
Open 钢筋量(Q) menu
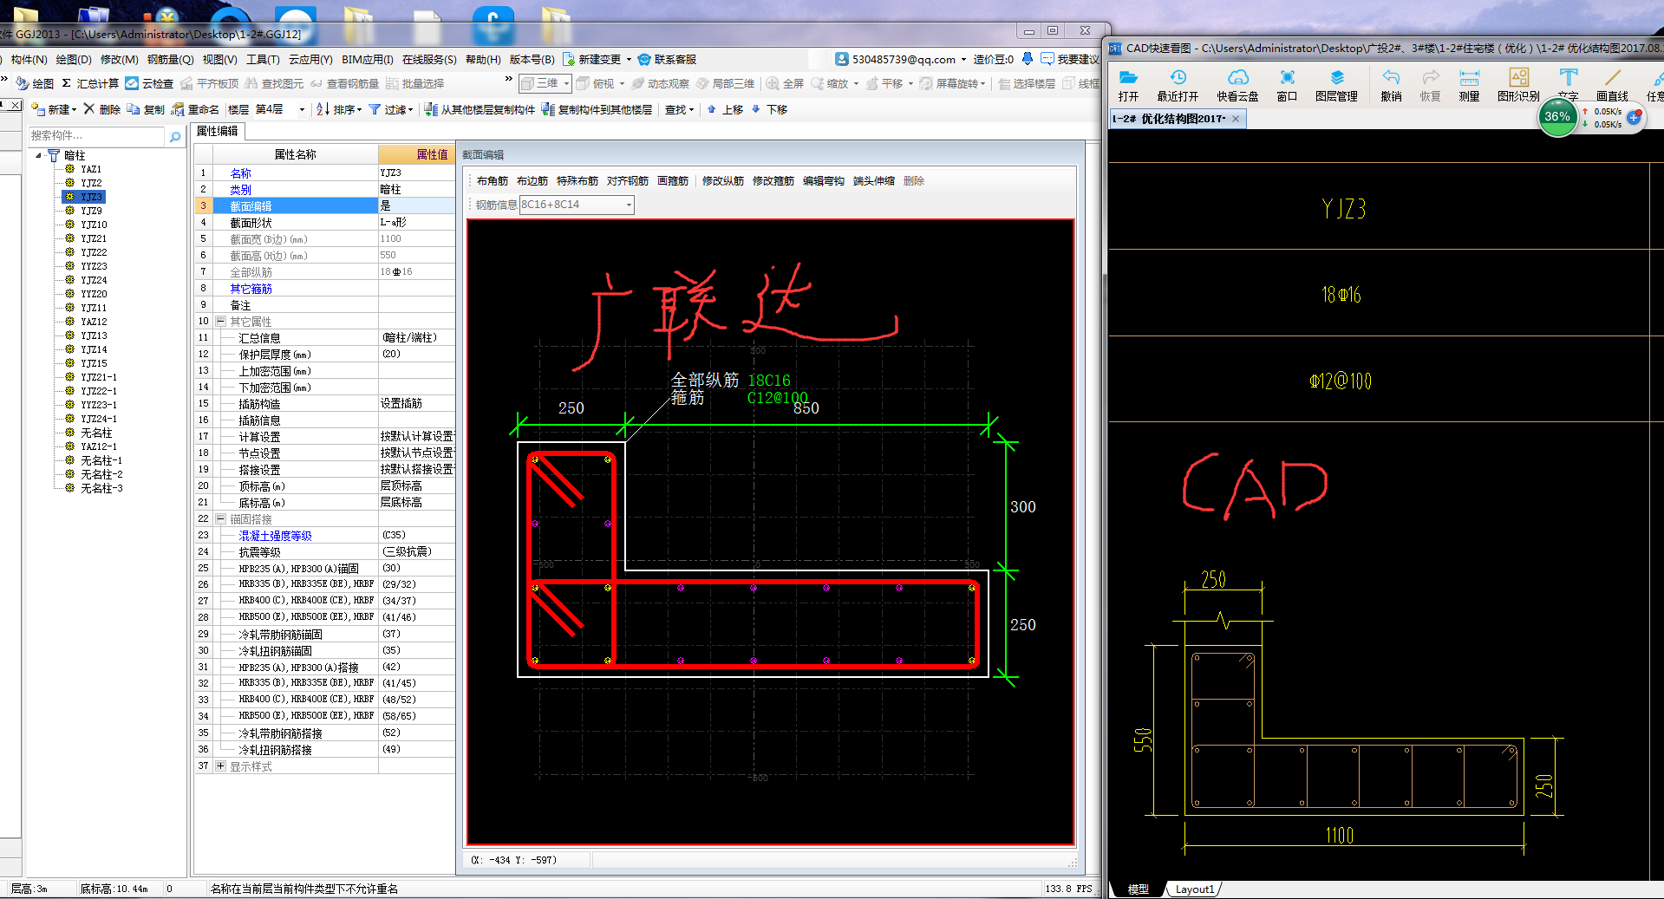170,59
